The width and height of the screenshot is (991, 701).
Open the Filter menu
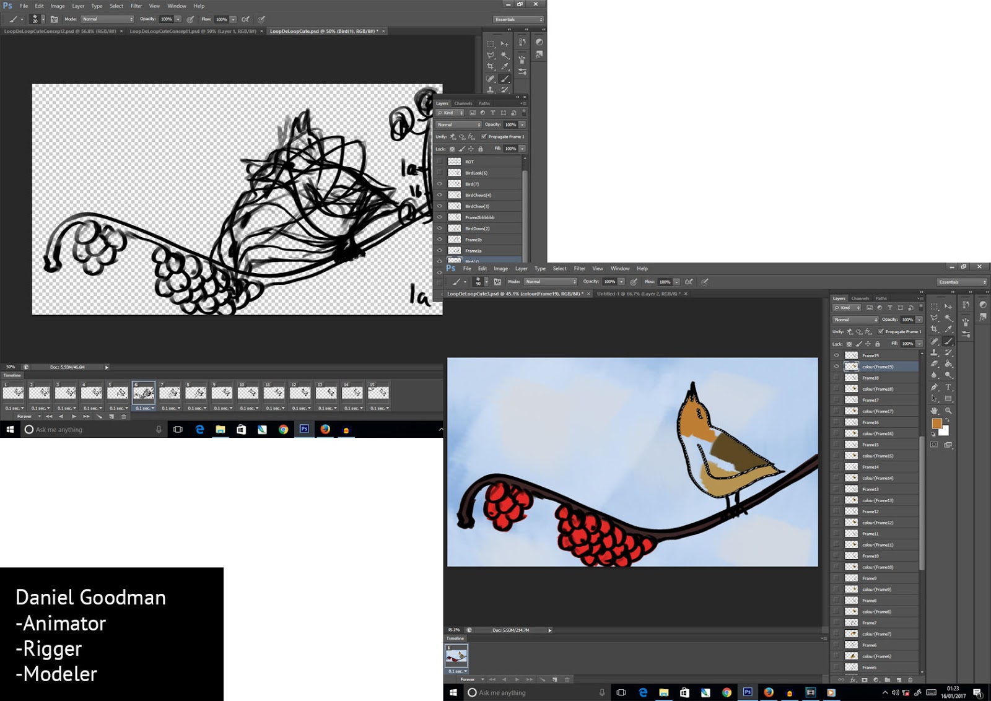[x=136, y=6]
